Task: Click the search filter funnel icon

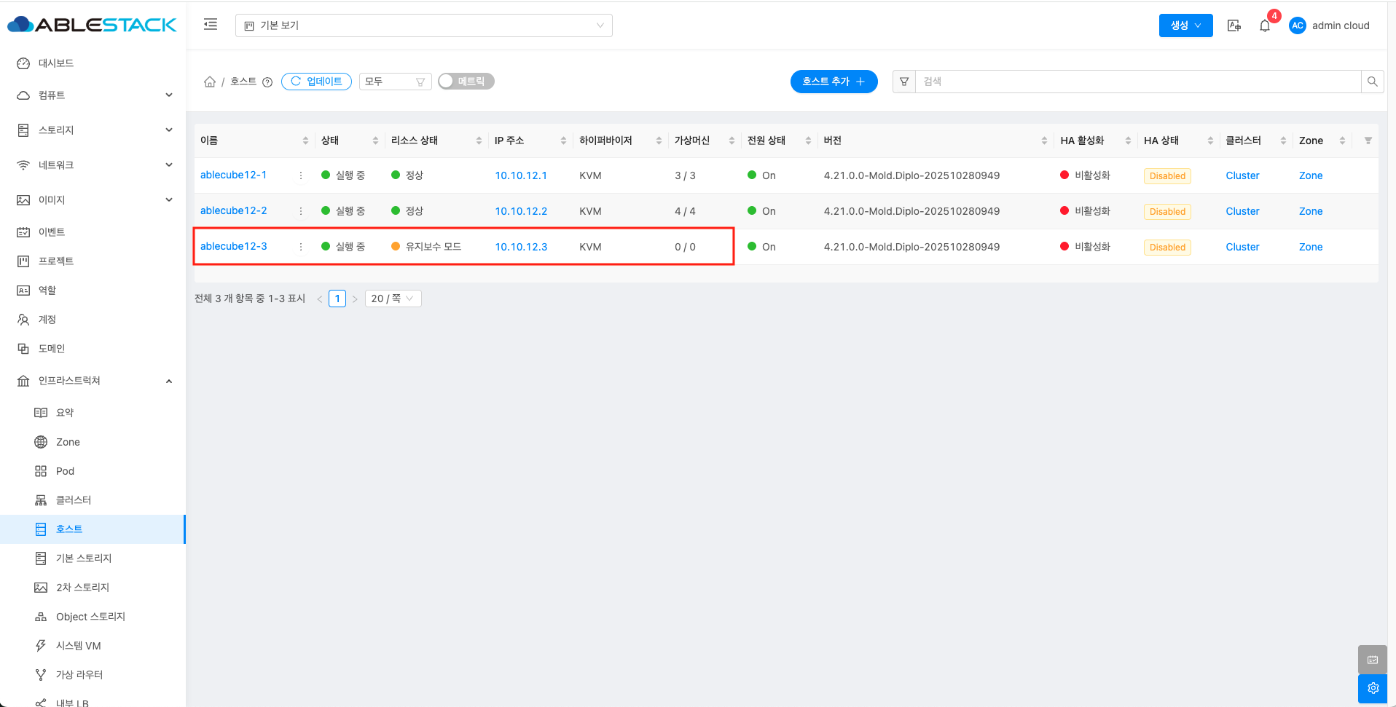Action: pos(904,82)
